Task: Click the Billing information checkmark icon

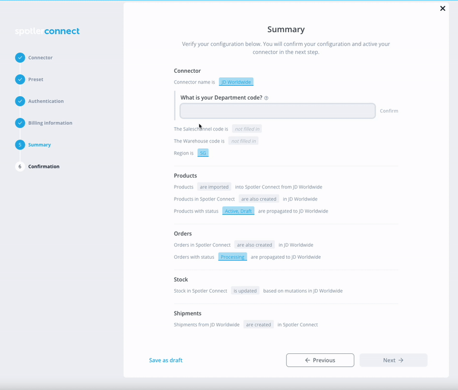Action: tap(20, 123)
